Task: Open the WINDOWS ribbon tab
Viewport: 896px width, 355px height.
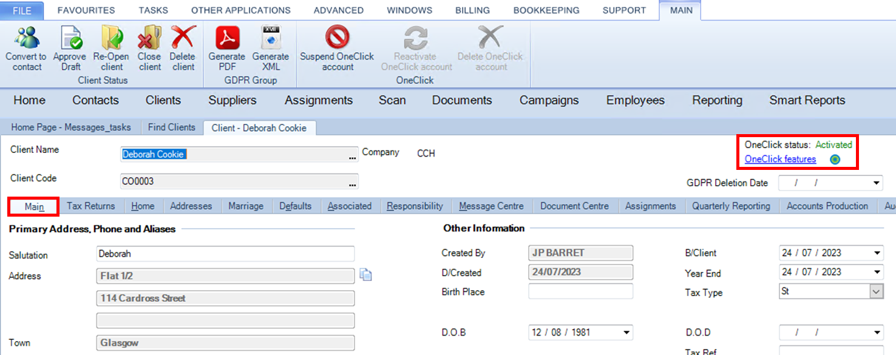Action: click(x=410, y=10)
